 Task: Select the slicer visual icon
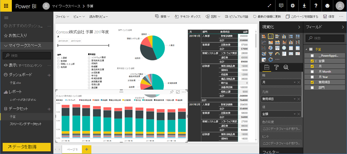point(263,60)
